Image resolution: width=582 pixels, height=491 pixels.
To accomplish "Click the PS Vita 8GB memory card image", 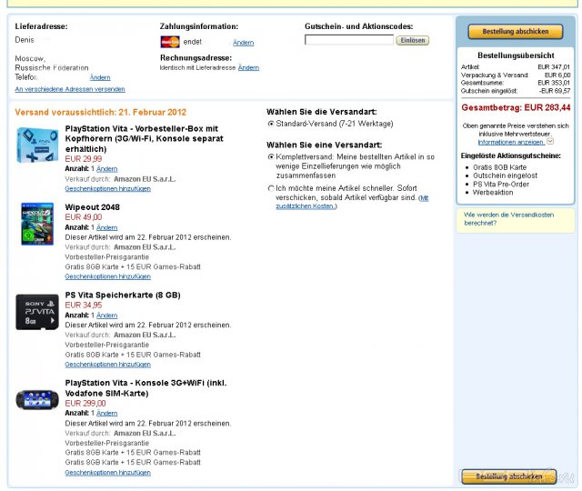I will (37, 312).
